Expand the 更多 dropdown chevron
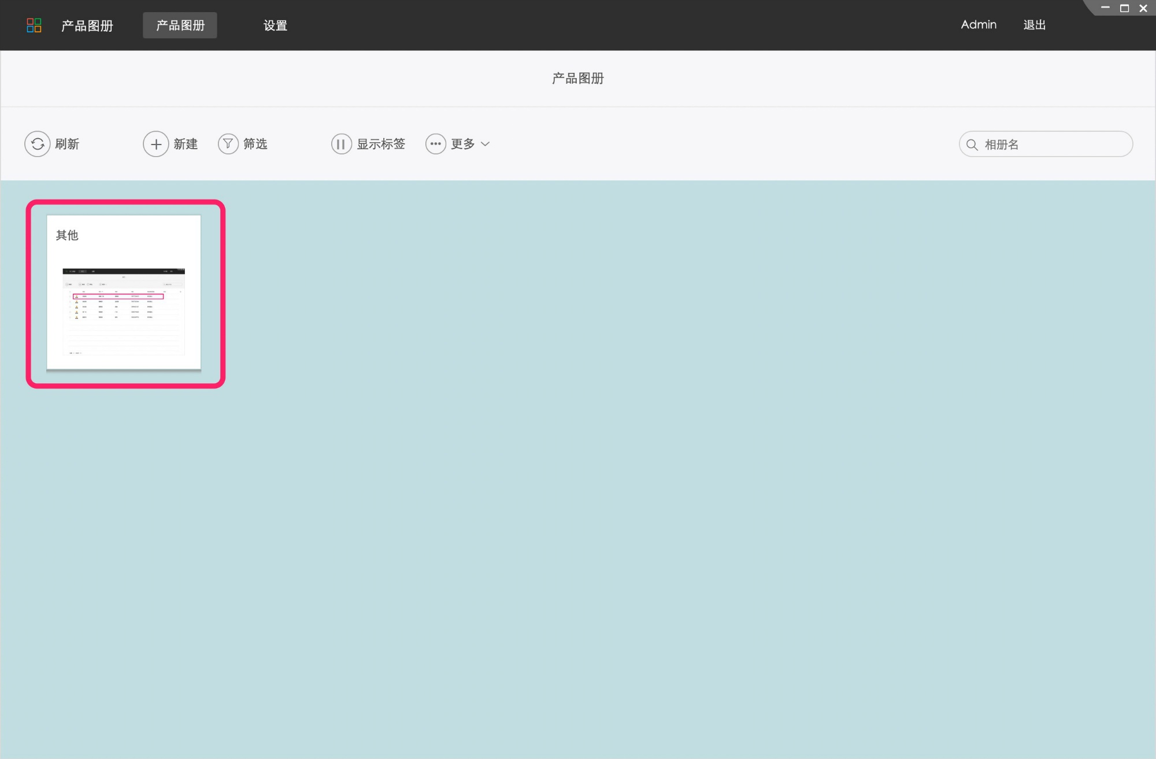 486,144
